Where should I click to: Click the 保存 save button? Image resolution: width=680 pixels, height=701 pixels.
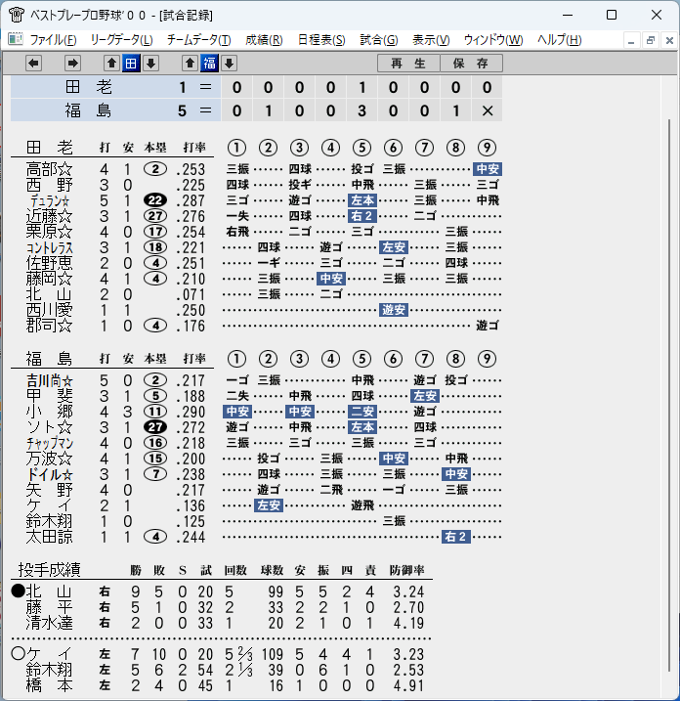click(x=471, y=63)
